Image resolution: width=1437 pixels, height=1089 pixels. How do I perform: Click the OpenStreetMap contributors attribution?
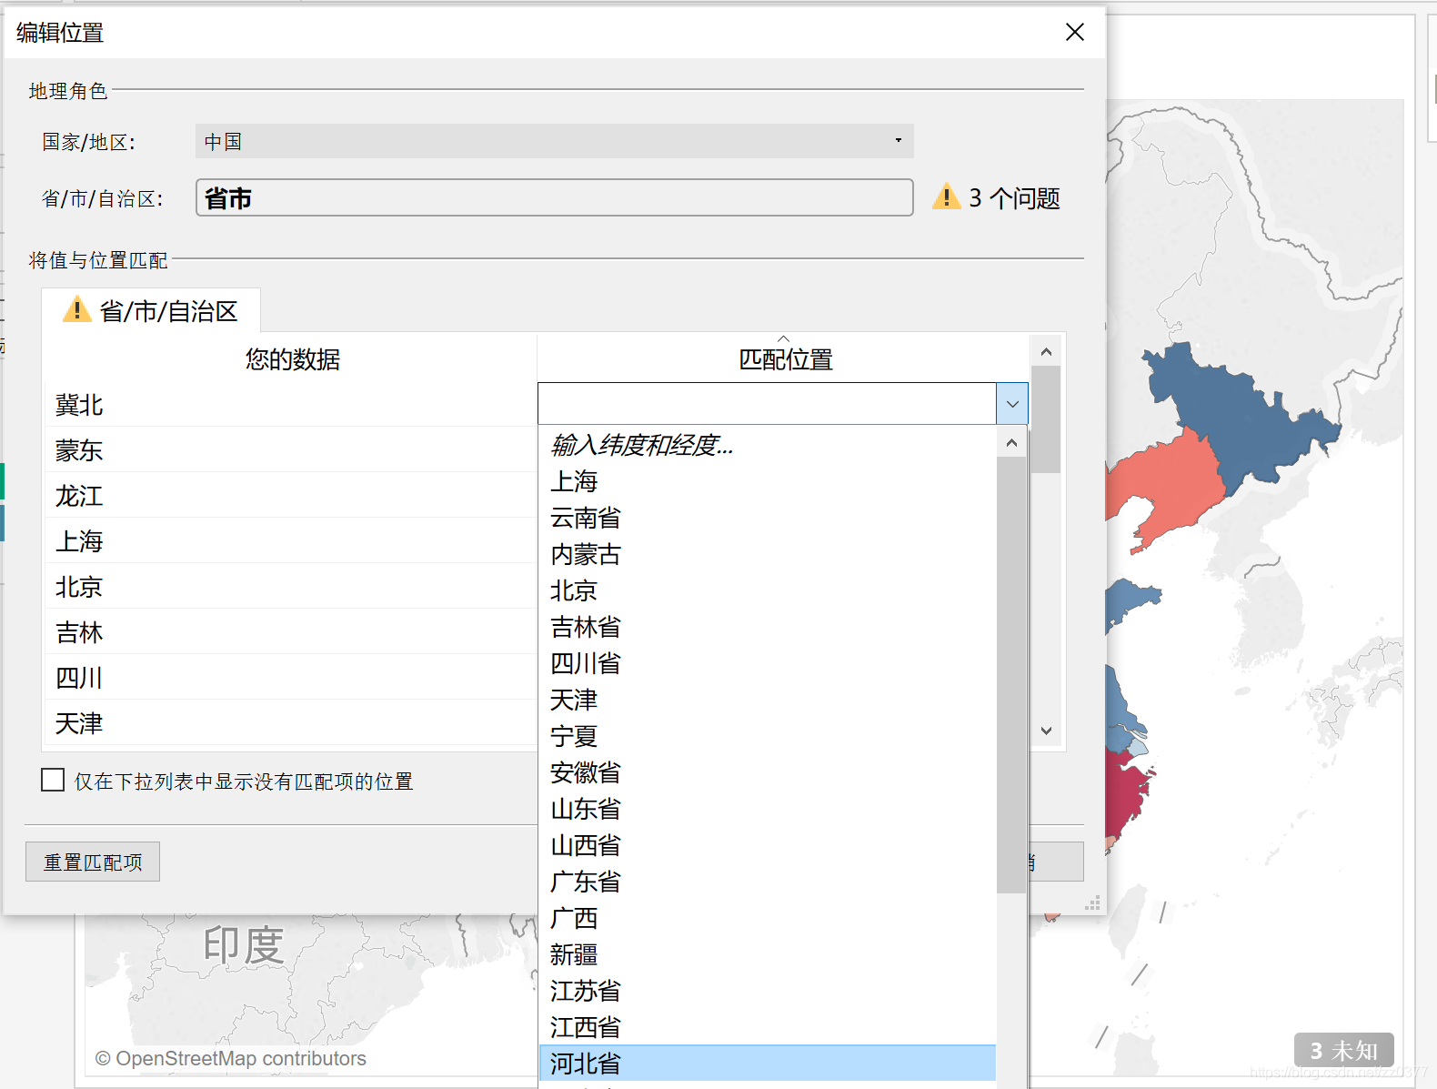[231, 1059]
